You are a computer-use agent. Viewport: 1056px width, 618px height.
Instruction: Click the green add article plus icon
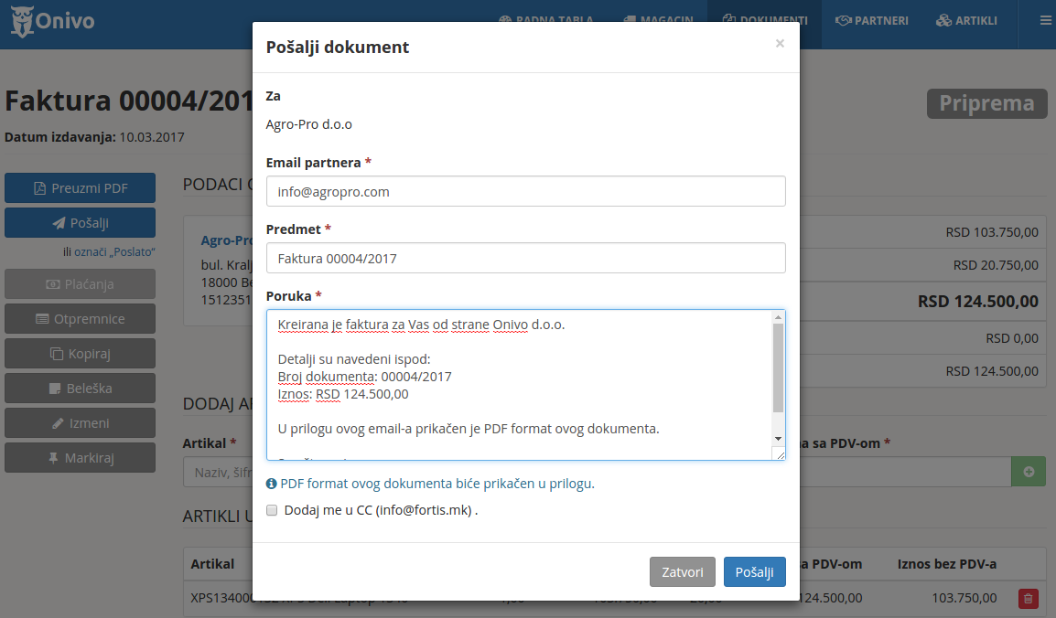[x=1029, y=472]
